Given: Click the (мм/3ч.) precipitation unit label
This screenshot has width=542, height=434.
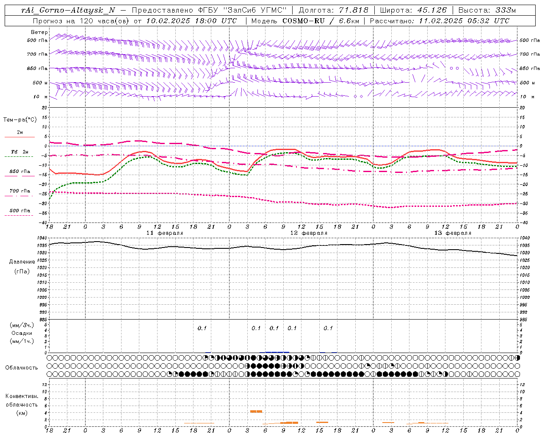Looking at the screenshot, I should (x=22, y=325).
